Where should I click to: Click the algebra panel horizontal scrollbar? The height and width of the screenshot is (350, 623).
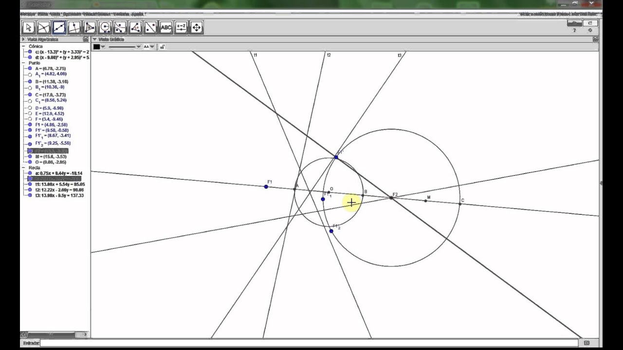(51, 335)
